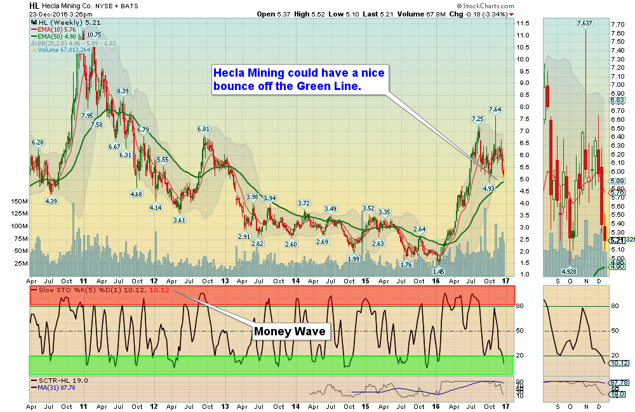The width and height of the screenshot is (635, 412).
Task: Click the Last 5.21 value in header
Action: click(378, 14)
